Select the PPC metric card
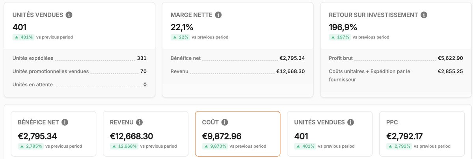Image resolution: width=473 pixels, height=159 pixels. 422,134
